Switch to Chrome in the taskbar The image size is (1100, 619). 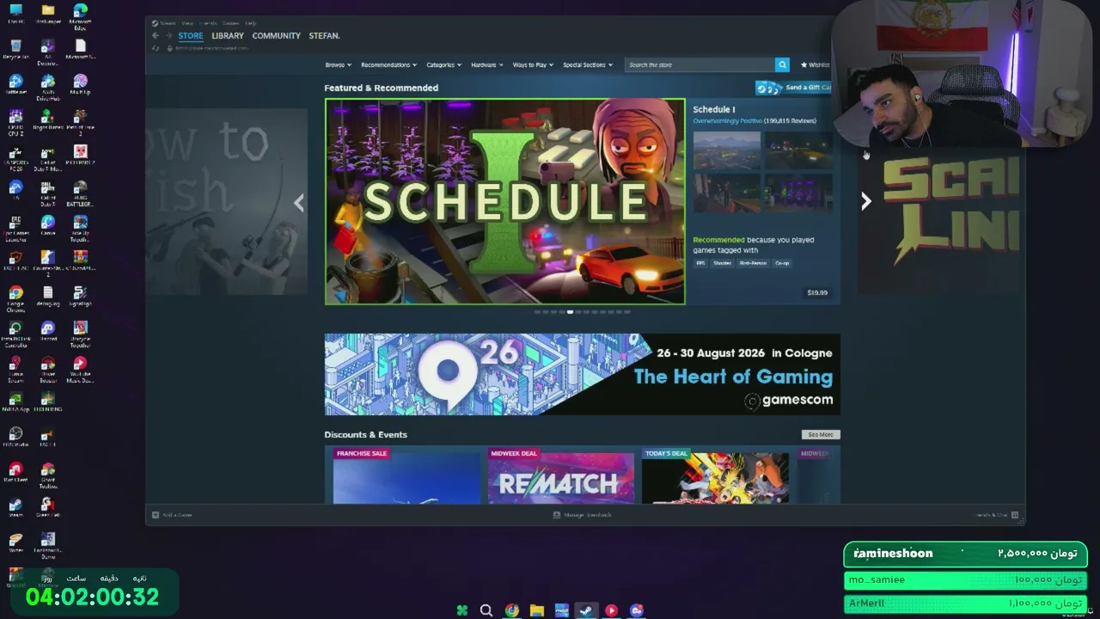(x=512, y=610)
